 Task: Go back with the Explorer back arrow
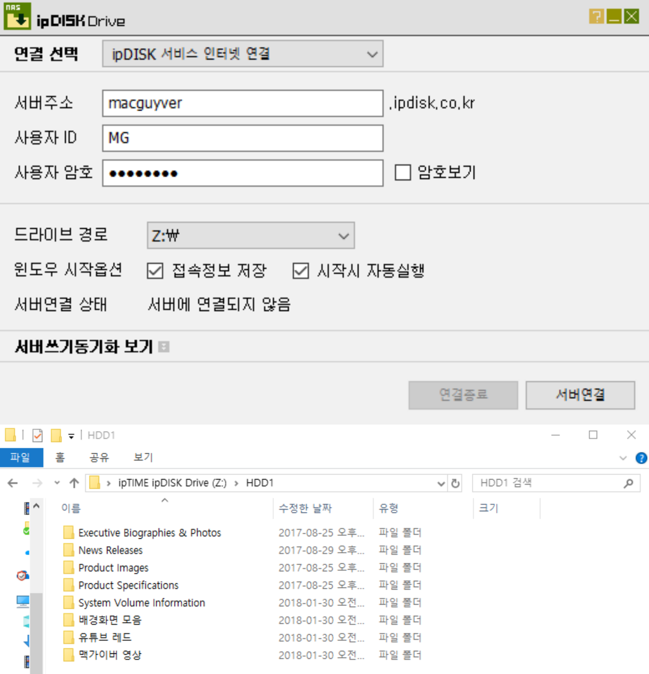point(13,483)
